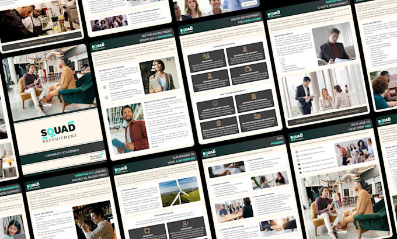The height and width of the screenshot is (239, 397).
Task: Click the We love your work tagline
Action: coord(96,157)
